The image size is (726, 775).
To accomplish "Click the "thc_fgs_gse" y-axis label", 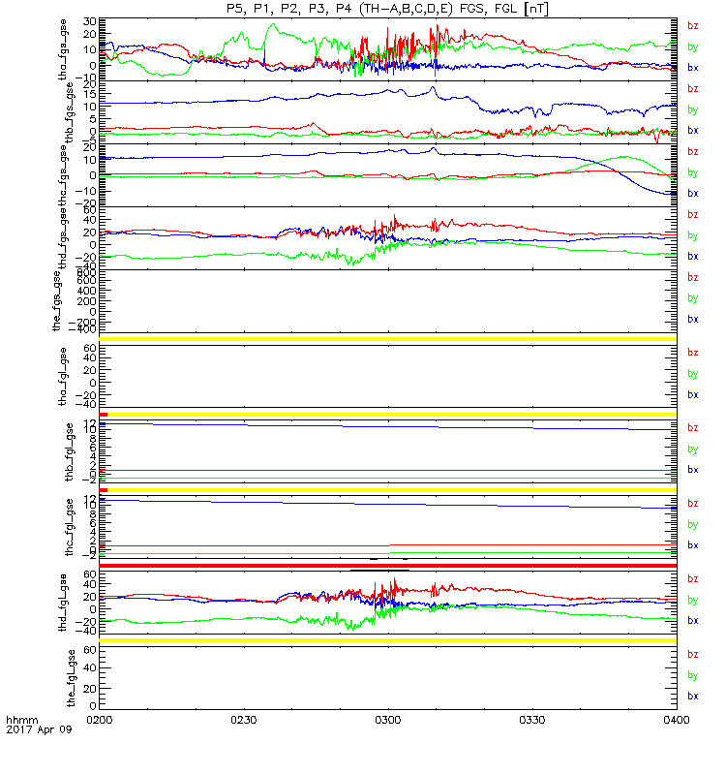I will pyautogui.click(x=63, y=175).
